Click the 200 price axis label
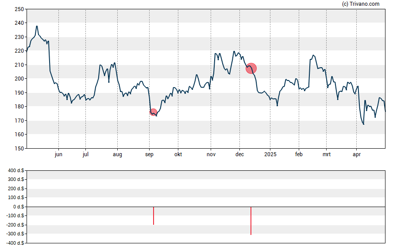Screen dimensions: 393x250 [x=19, y=79]
